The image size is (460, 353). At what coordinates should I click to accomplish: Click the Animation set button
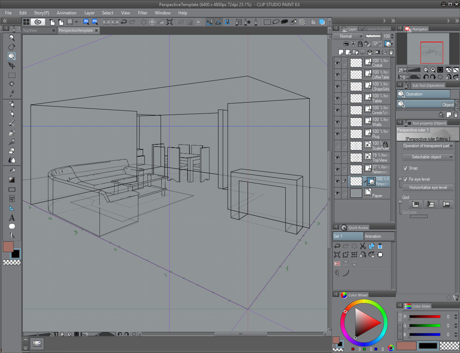coord(379,236)
